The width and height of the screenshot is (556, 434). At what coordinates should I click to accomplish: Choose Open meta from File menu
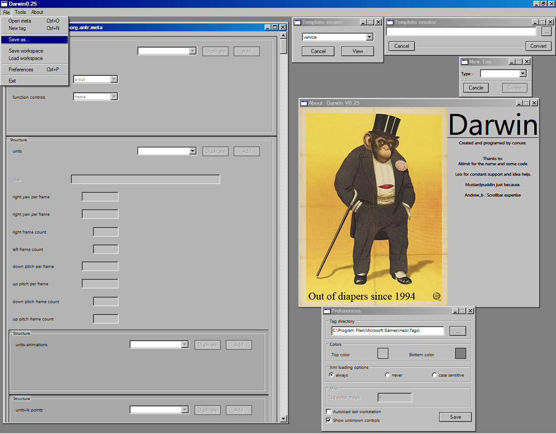34,21
